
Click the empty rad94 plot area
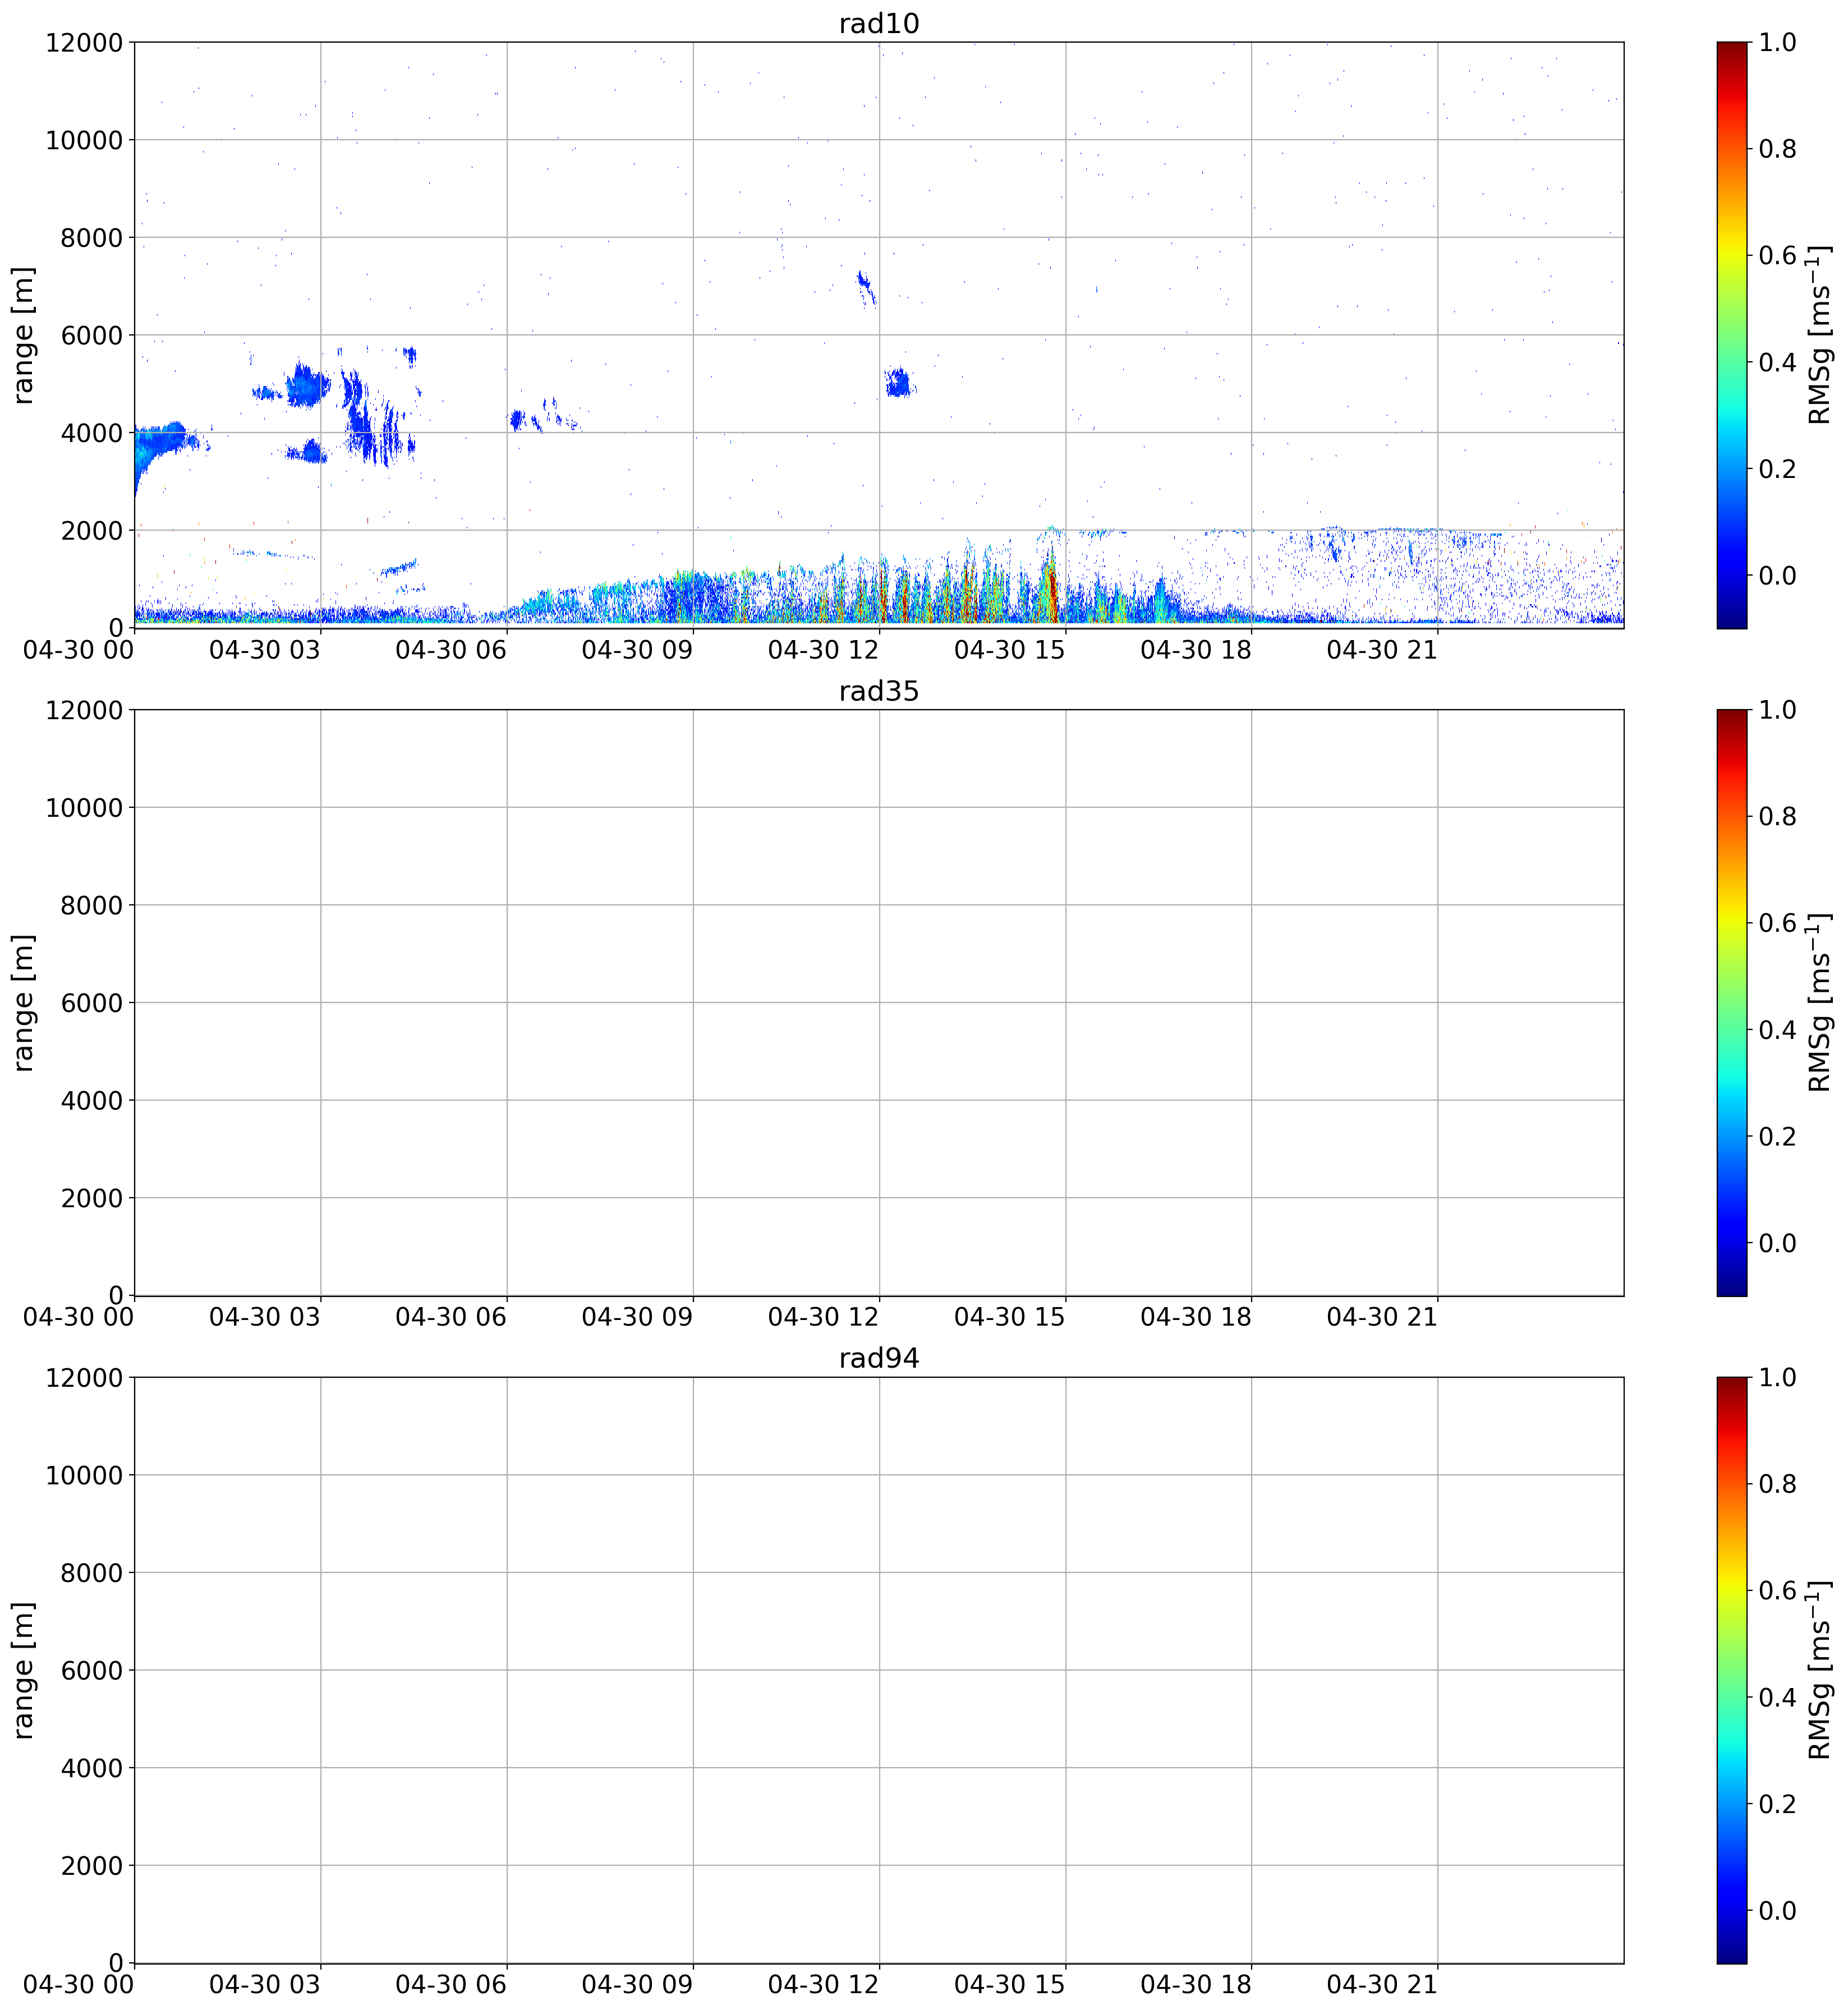[x=878, y=1670]
